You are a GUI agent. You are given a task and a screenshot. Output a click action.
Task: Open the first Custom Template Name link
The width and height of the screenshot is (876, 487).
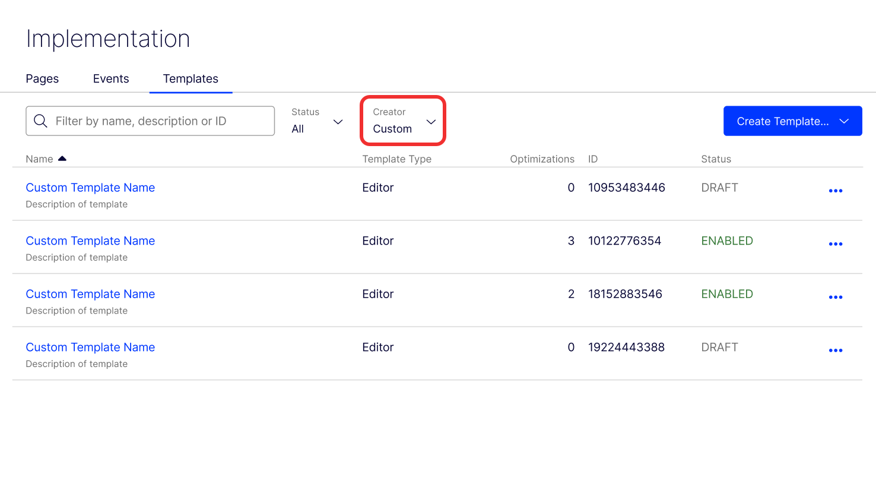(x=90, y=188)
